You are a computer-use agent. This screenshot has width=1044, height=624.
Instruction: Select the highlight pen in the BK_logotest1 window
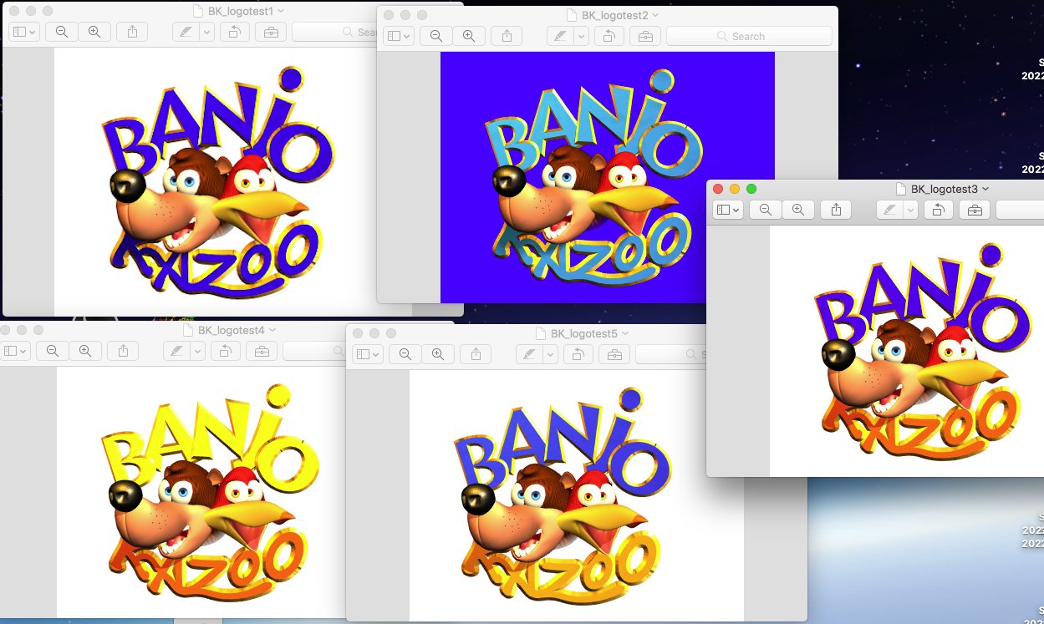pyautogui.click(x=185, y=32)
